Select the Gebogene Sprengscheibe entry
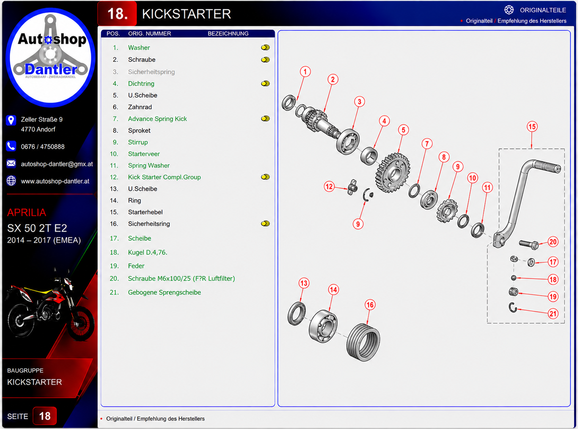The height and width of the screenshot is (429, 578). [164, 293]
